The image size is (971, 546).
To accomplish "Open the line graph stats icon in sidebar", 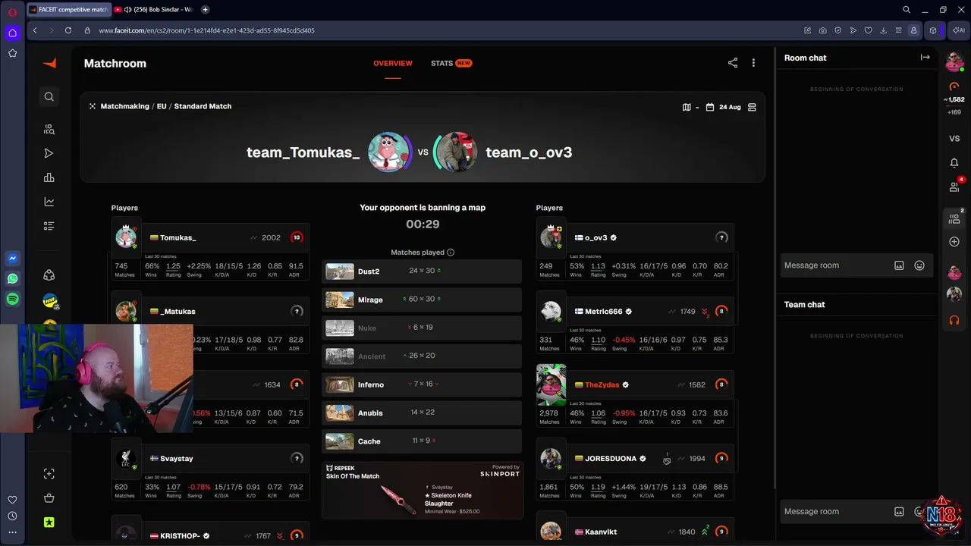I will tap(49, 202).
